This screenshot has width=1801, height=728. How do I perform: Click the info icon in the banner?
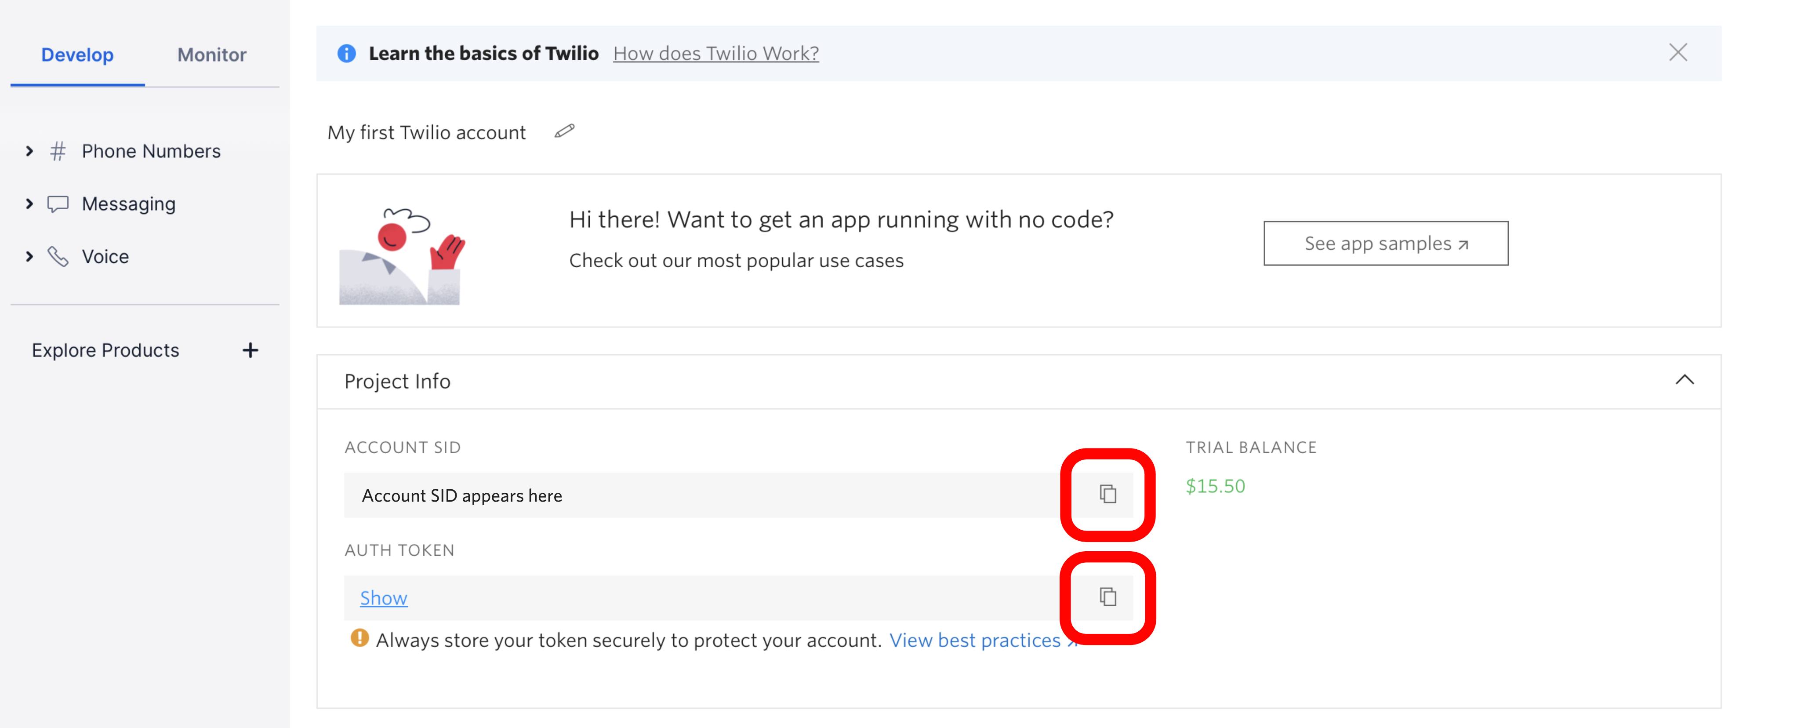347,52
